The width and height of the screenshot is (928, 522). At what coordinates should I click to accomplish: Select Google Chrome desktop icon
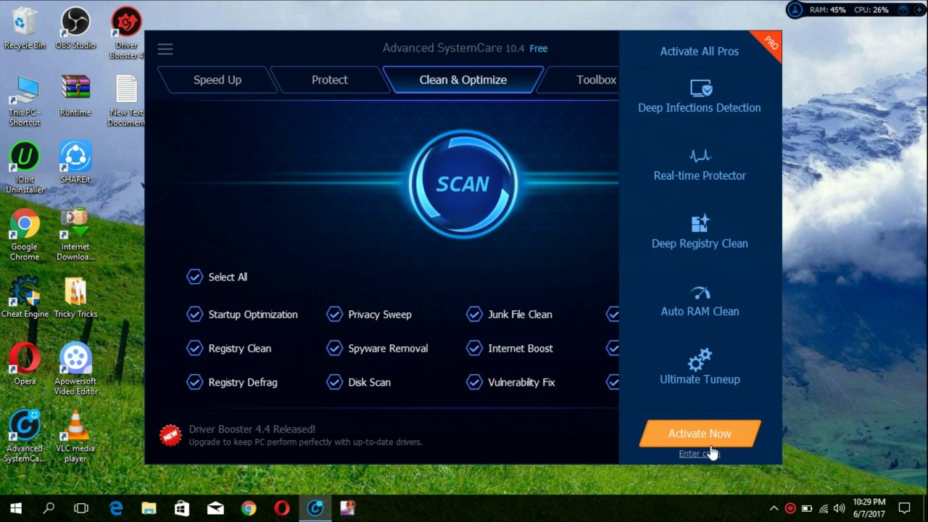point(25,236)
